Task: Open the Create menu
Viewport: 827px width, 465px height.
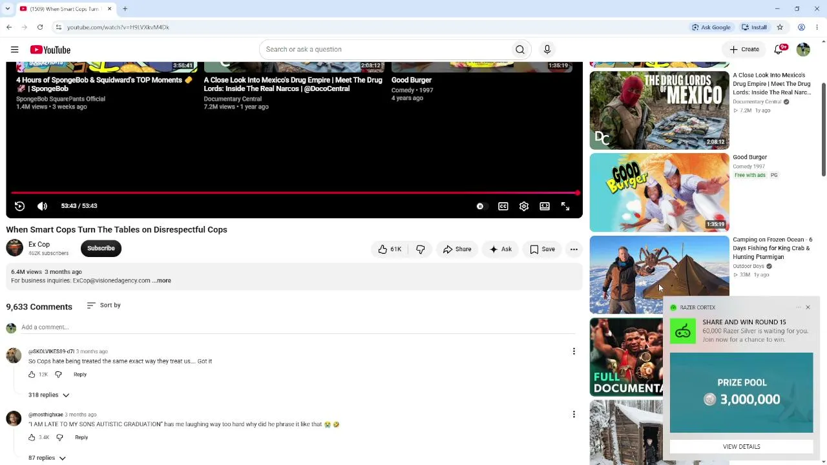Action: coord(744,50)
